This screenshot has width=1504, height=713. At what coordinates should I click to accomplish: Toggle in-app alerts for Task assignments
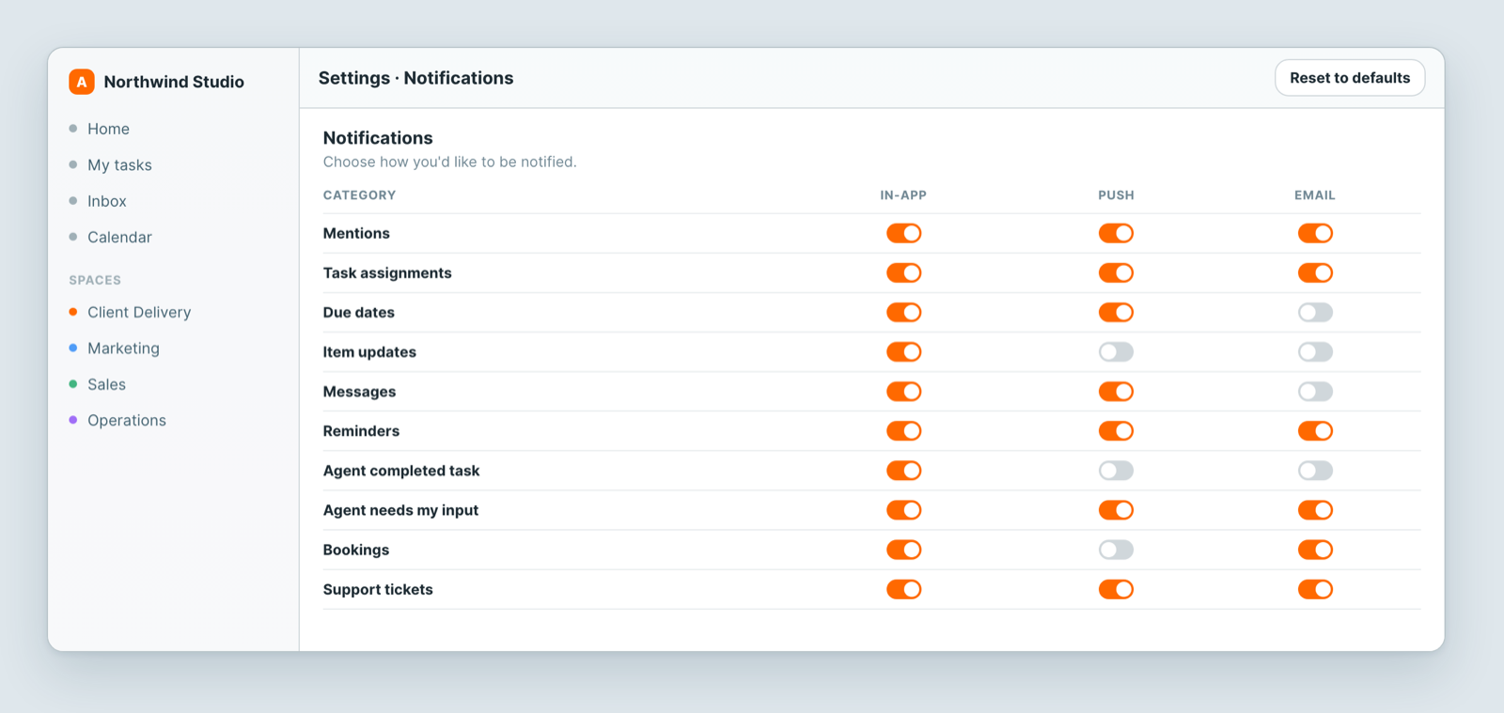(904, 273)
